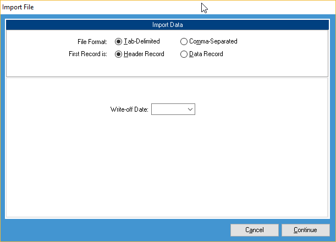Click the blue footer left of Cancel

click(110, 230)
